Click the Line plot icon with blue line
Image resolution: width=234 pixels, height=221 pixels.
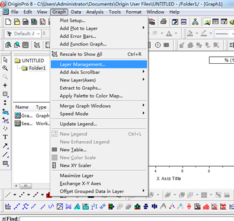coord(17,206)
